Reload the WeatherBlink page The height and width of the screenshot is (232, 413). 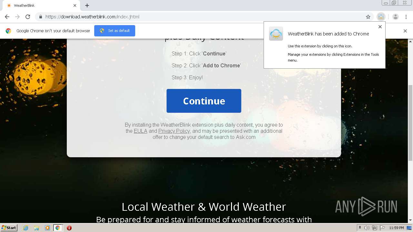click(x=28, y=17)
